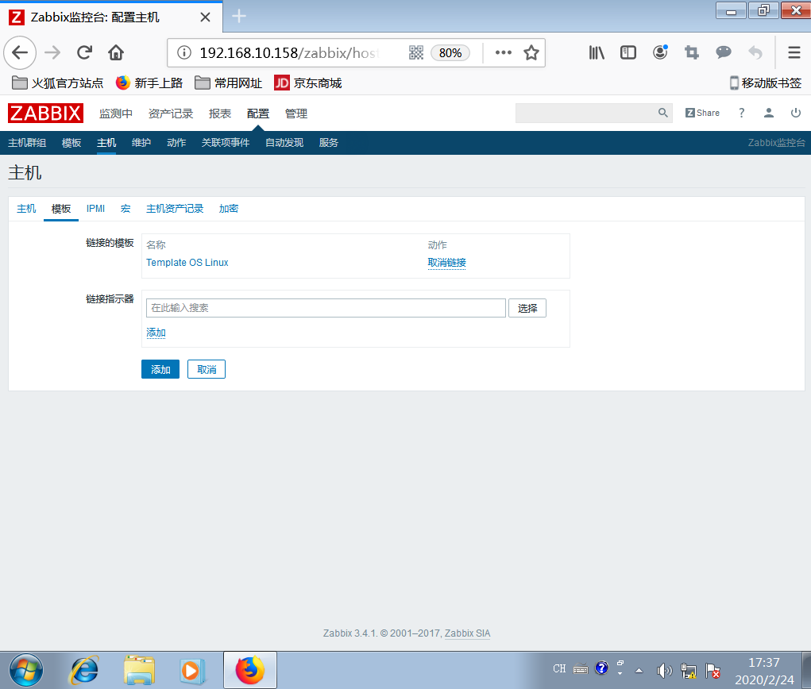The height and width of the screenshot is (689, 811).
Task: Click the ZABBIX logo
Action: pyautogui.click(x=45, y=114)
